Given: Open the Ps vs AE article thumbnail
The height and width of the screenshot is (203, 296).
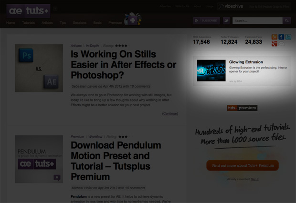Looking at the screenshot, I should 39,68.
